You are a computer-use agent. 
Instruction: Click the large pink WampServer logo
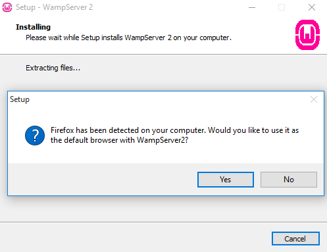(x=307, y=35)
